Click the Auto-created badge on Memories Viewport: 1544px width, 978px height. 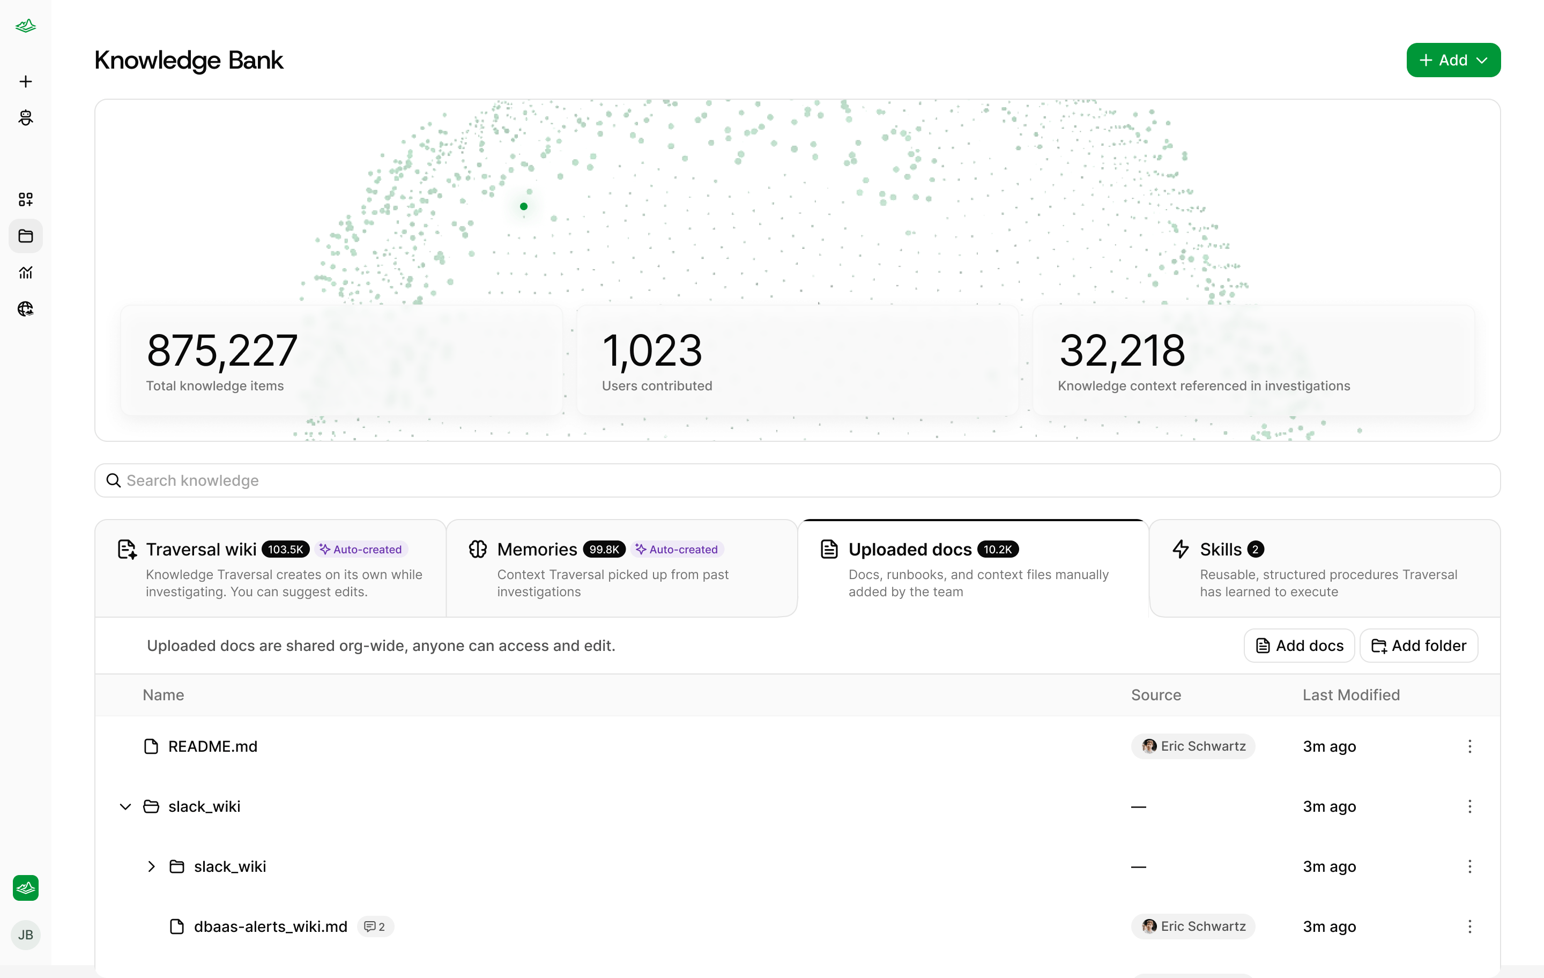677,550
